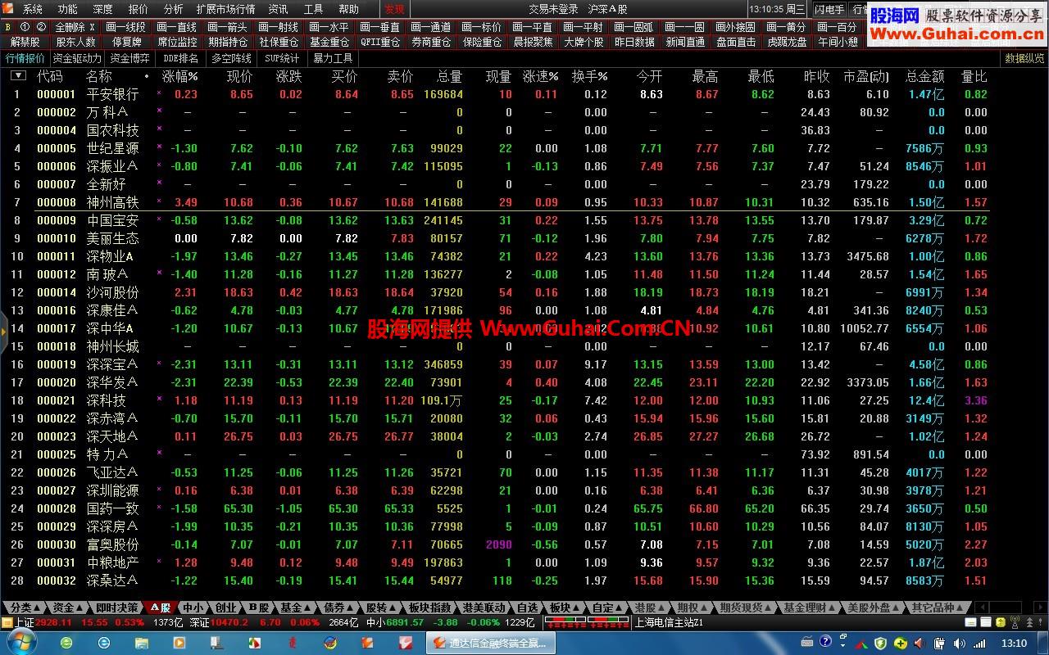This screenshot has width=1049, height=655.
Task: Select the 画一标价 price label tool
Action: [482, 27]
